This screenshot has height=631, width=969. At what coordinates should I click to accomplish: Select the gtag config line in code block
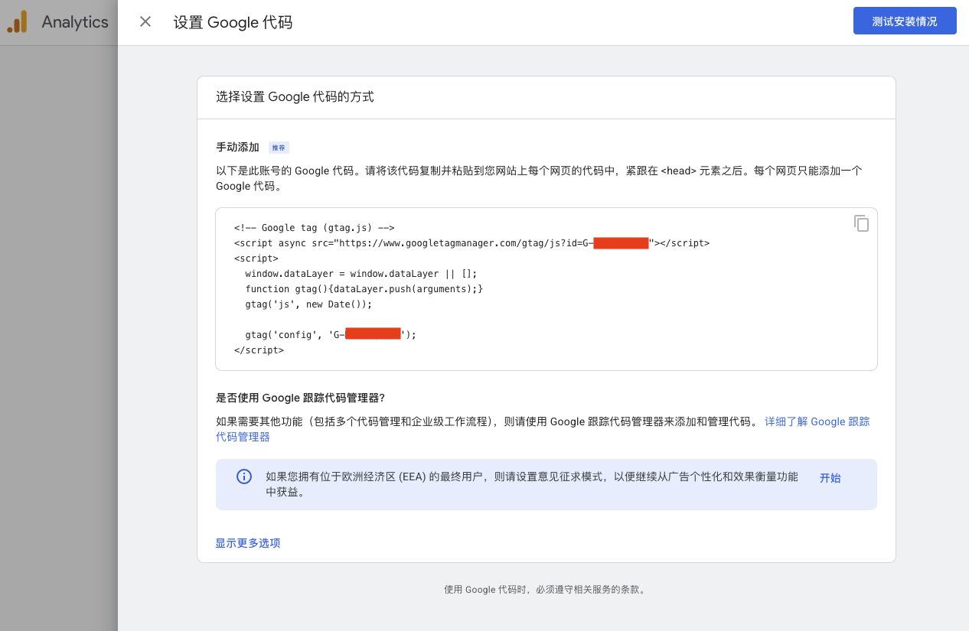329,334
